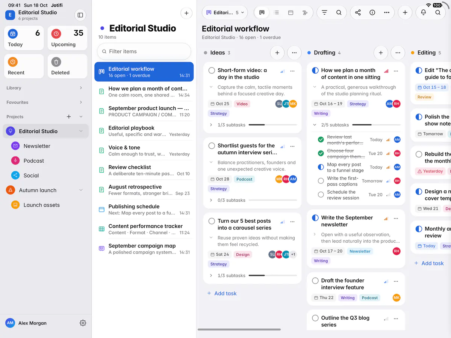
Task: Mark "Short-form video: a day in the studio" complete
Action: pyautogui.click(x=212, y=70)
